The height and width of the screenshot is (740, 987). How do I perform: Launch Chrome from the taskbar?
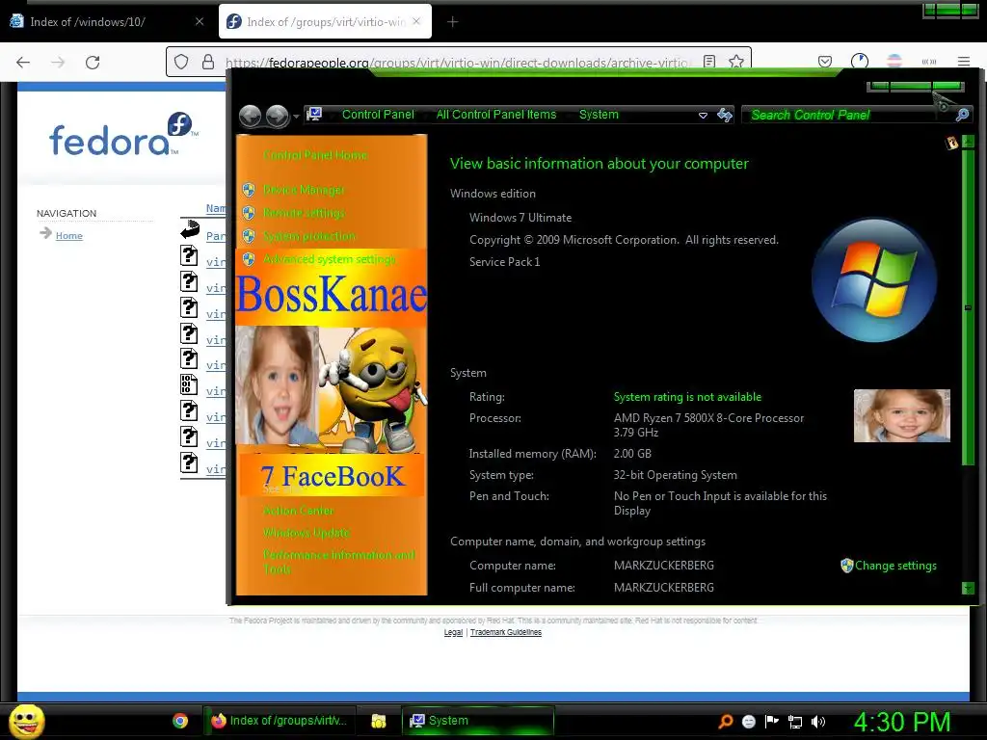180,721
